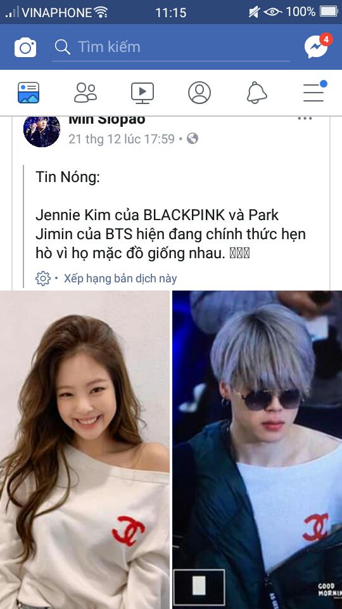Open the Notifications bell tab
342x609 pixels.
click(256, 93)
